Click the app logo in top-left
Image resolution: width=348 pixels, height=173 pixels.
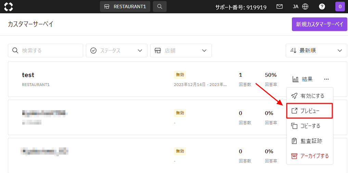pyautogui.click(x=9, y=6)
